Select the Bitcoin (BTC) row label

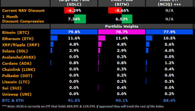16,32
